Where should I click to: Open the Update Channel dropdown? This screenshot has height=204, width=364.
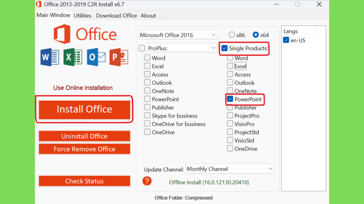pyautogui.click(x=230, y=169)
